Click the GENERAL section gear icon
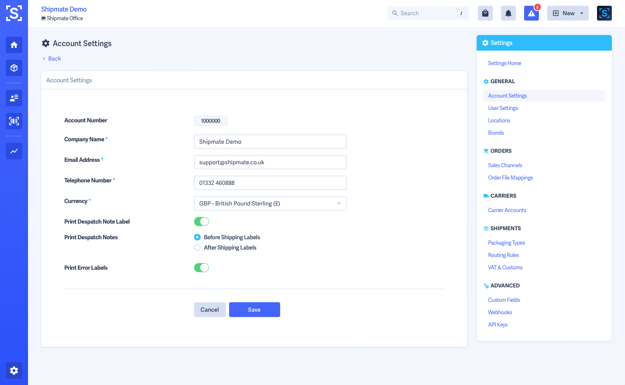This screenshot has height=385, width=625. pos(486,82)
